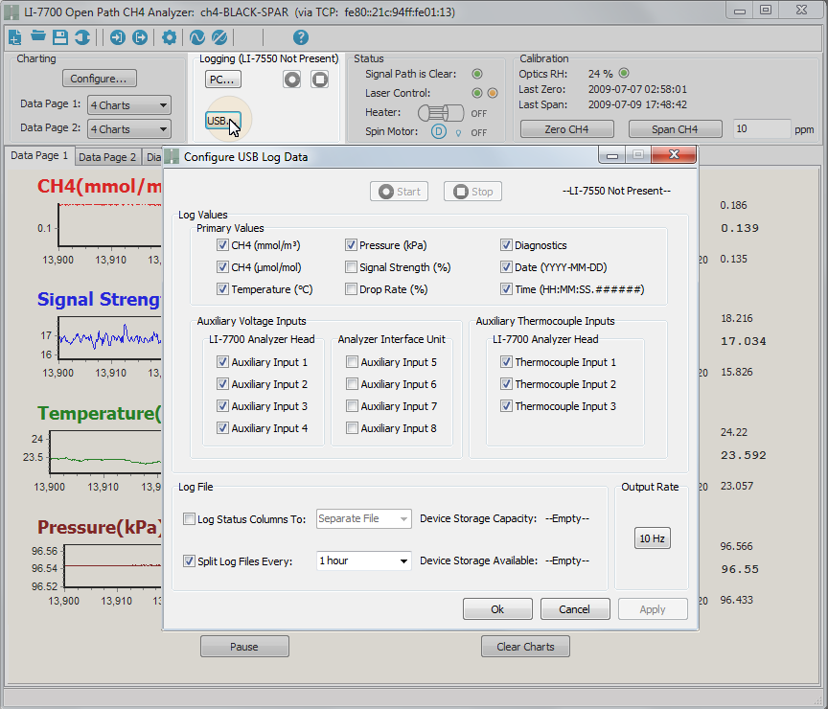Open the Data Page 1 charts dropdown

point(128,105)
